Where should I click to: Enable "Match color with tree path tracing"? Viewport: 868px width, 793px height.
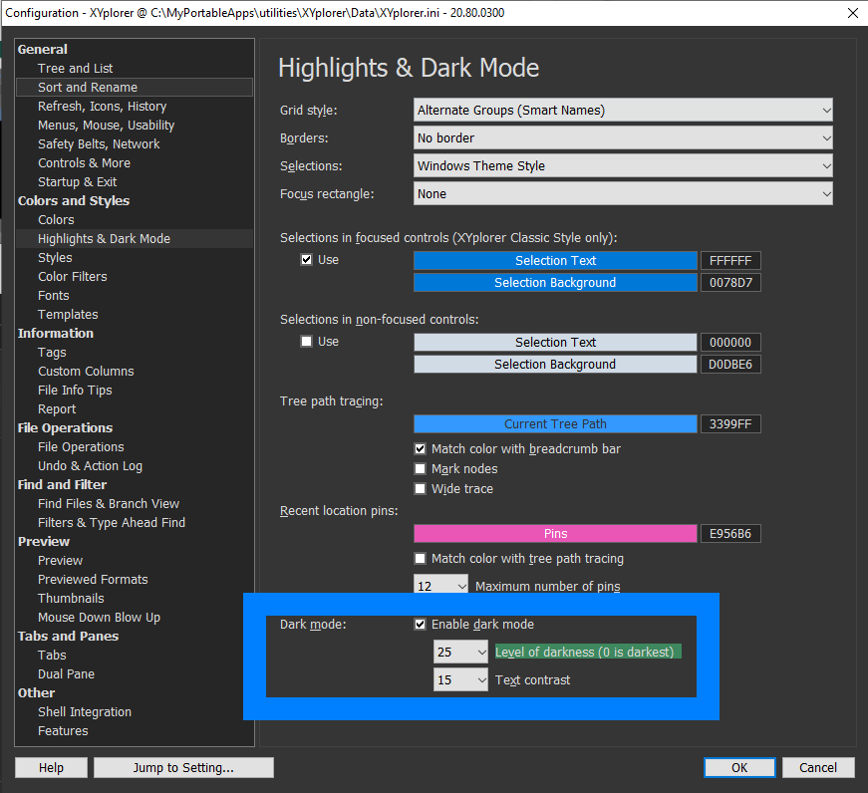(421, 558)
